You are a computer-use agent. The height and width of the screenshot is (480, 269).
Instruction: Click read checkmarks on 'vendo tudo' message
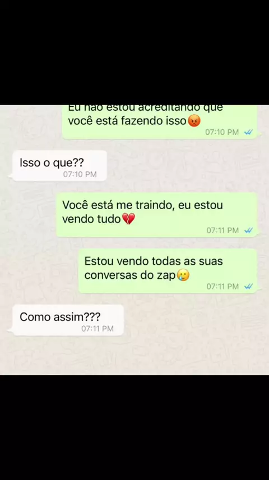pyautogui.click(x=248, y=230)
